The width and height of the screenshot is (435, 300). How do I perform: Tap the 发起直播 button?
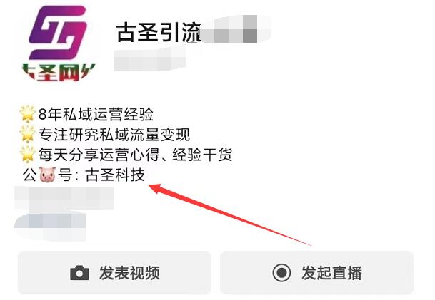click(x=317, y=273)
